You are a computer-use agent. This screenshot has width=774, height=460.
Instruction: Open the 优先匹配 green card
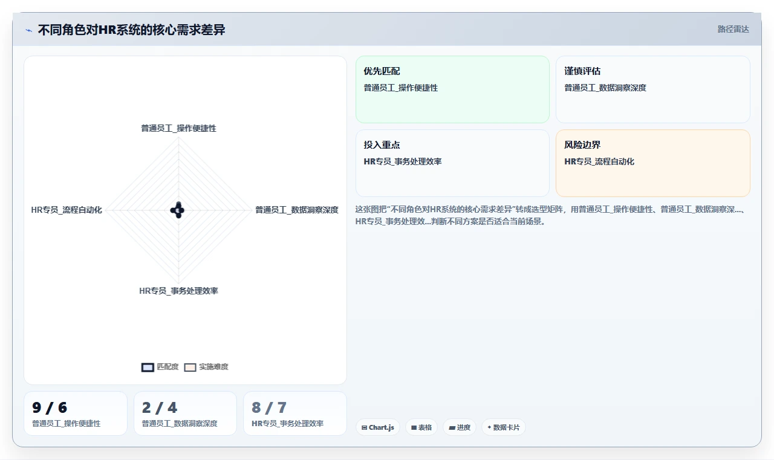click(452, 89)
